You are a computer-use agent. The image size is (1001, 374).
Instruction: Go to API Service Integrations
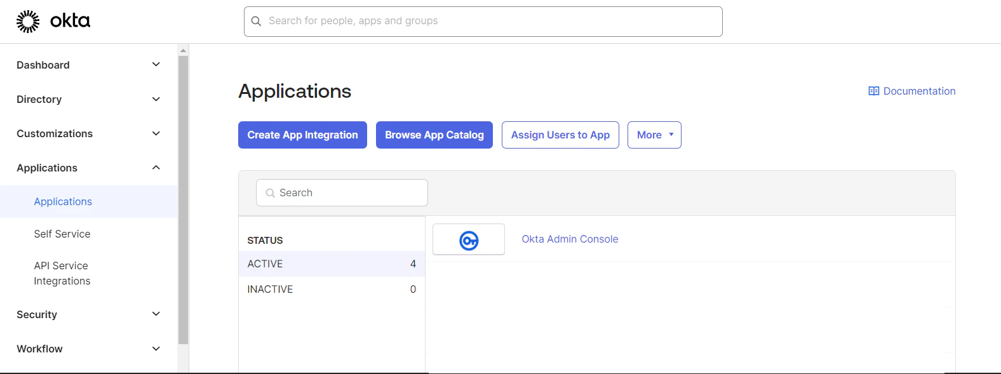pos(62,273)
